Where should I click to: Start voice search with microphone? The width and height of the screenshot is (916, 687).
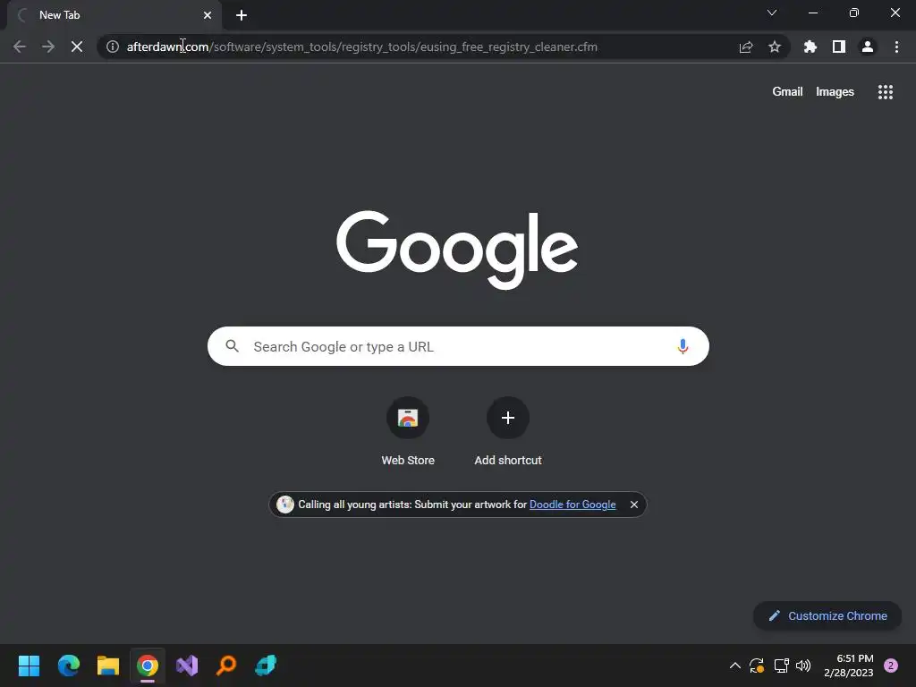[x=683, y=346]
